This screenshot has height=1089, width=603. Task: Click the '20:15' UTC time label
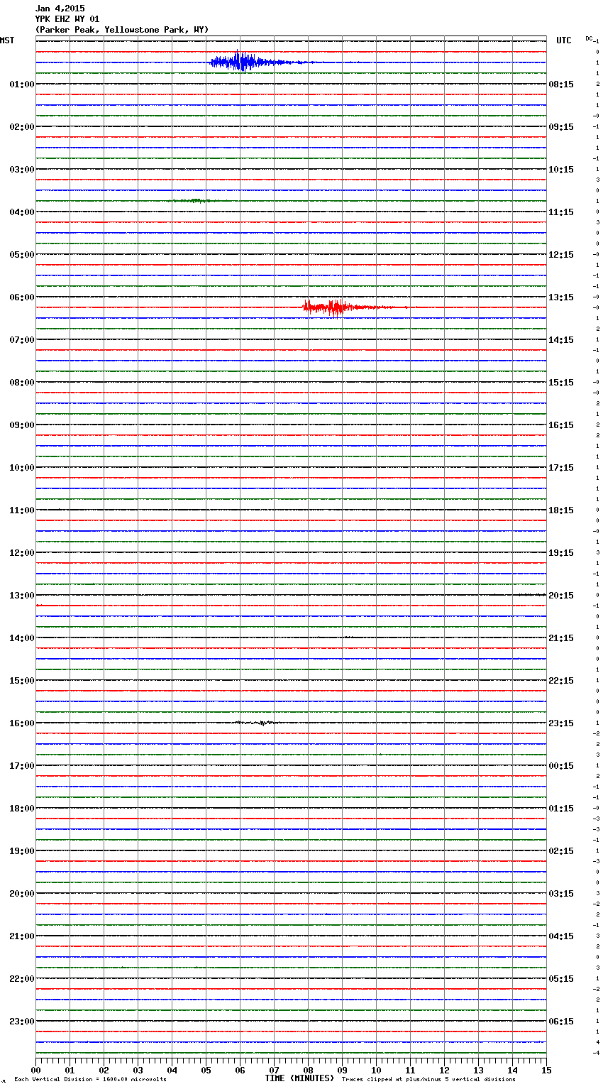tap(561, 596)
